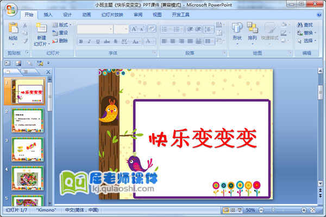
Task: Open the 审阅 (Review) ribbon tab
Action: click(138, 15)
